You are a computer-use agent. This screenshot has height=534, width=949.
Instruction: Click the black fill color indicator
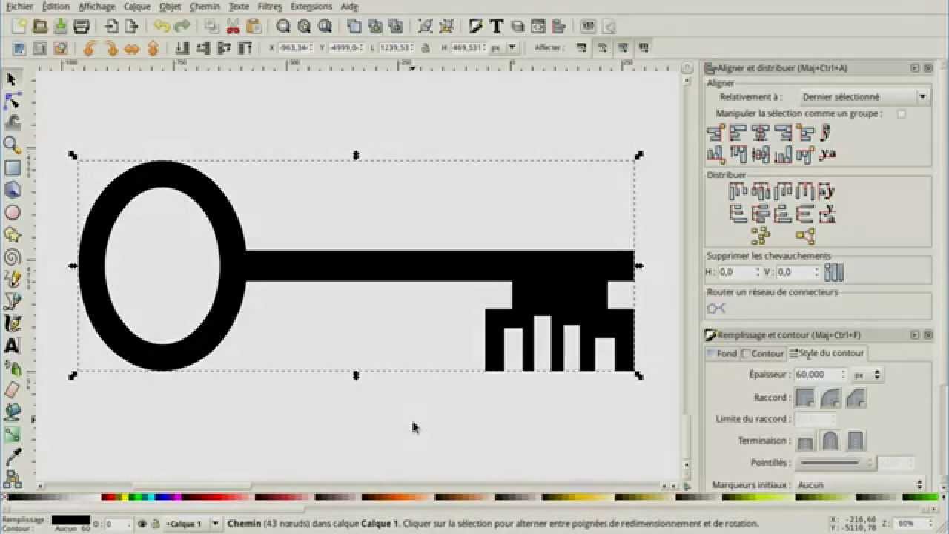click(x=70, y=520)
